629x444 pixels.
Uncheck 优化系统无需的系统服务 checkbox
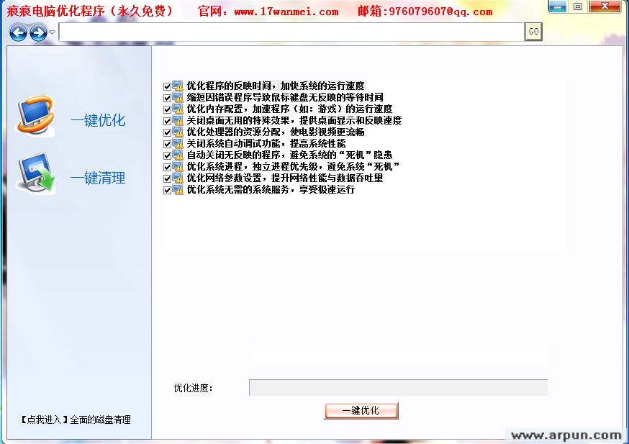pyautogui.click(x=167, y=190)
